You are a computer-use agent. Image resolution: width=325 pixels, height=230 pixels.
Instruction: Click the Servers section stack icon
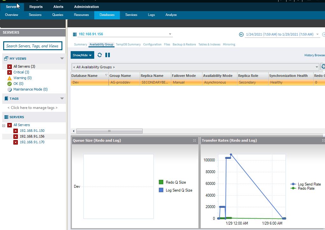(x=6, y=117)
